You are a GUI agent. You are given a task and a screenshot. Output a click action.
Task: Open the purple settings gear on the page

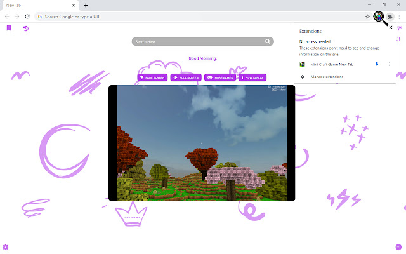[x=6, y=247]
